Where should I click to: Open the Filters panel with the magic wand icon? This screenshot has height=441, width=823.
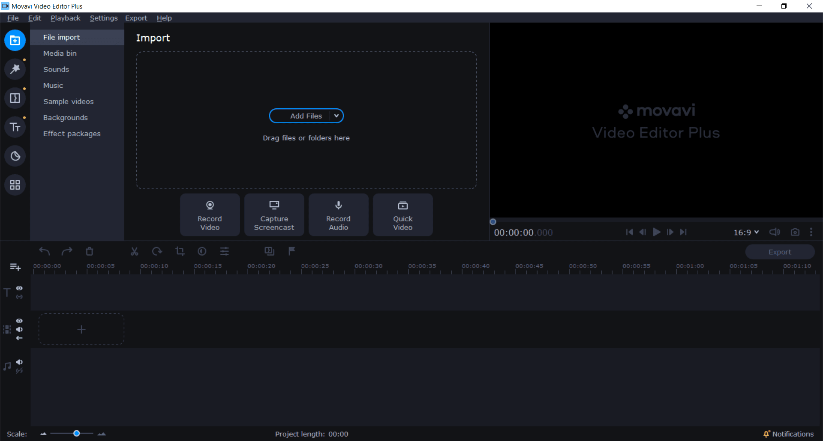point(15,69)
